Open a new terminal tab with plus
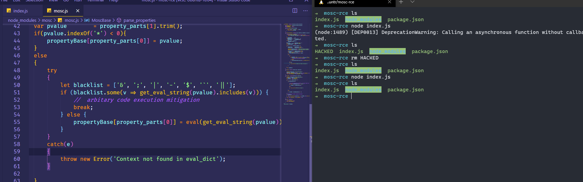 point(401,2)
